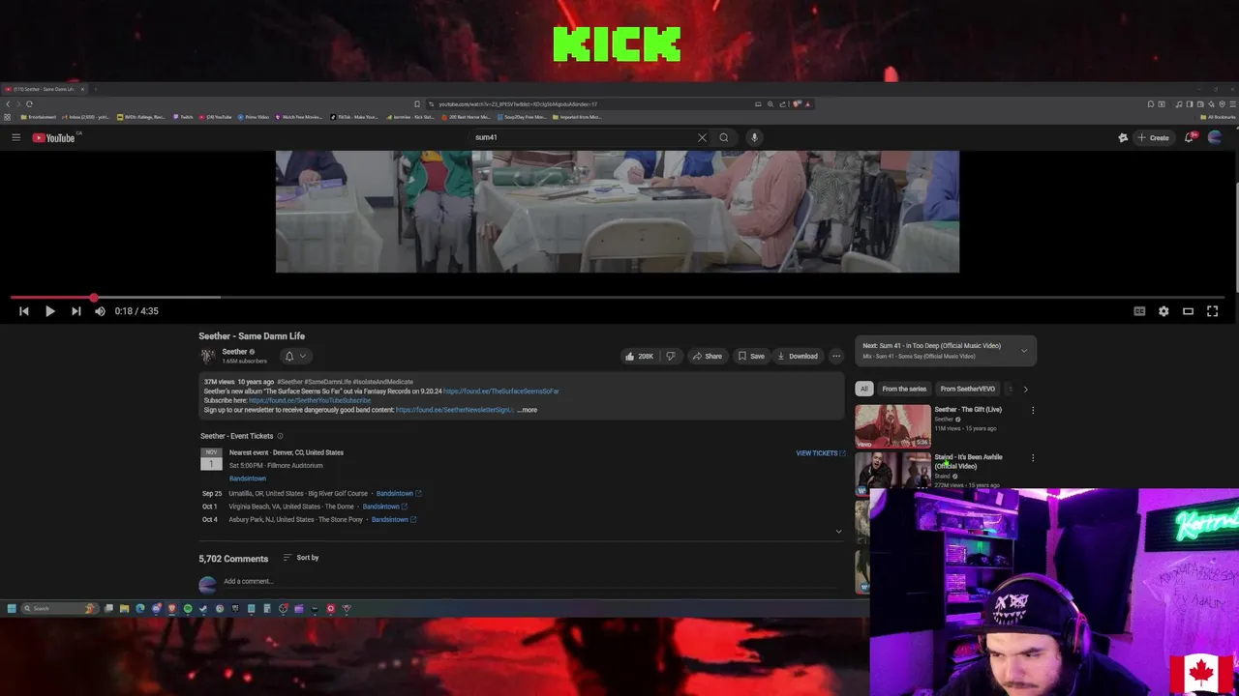Open the player settings gear
This screenshot has width=1239, height=696.
(x=1163, y=311)
